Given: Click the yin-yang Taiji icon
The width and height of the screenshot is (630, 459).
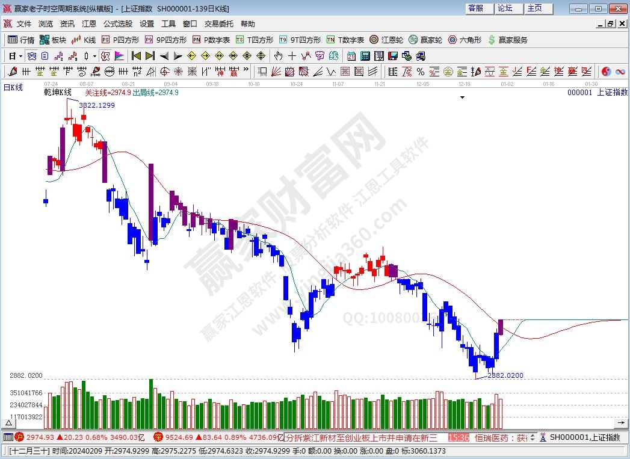Looking at the screenshot, I should 606,72.
